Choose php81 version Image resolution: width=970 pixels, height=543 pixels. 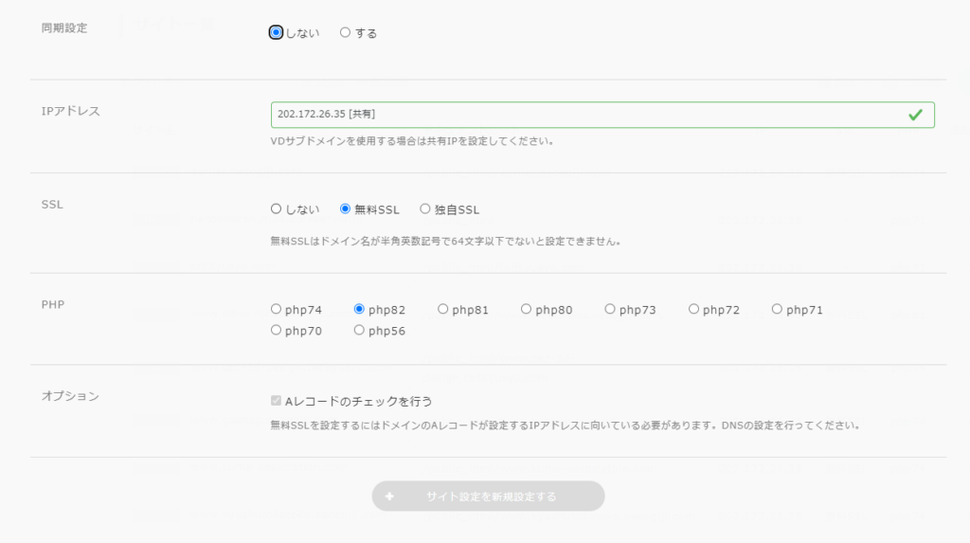coord(443,309)
